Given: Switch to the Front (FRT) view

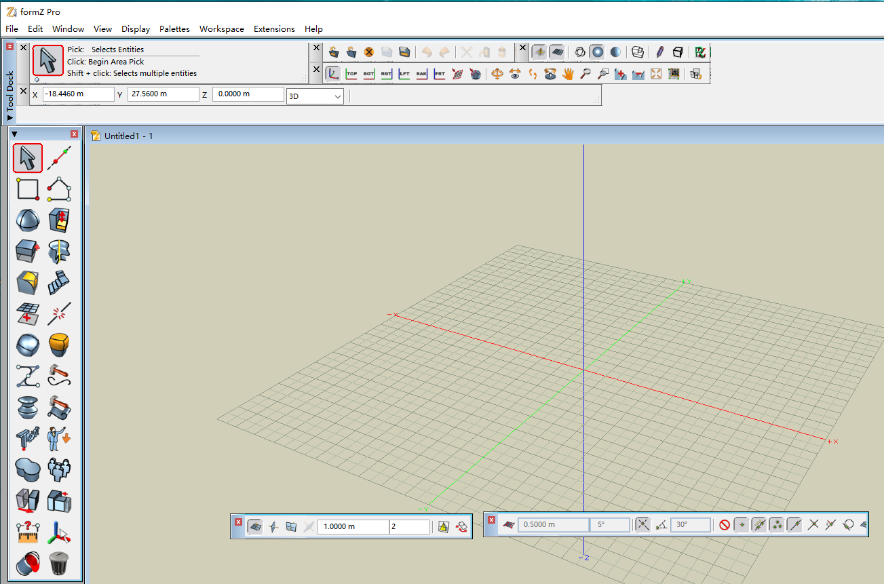Looking at the screenshot, I should [440, 74].
